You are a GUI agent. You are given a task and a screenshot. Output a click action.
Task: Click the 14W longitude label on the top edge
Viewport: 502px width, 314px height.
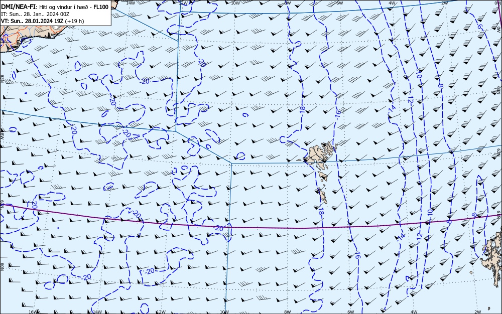(x=131, y=3)
